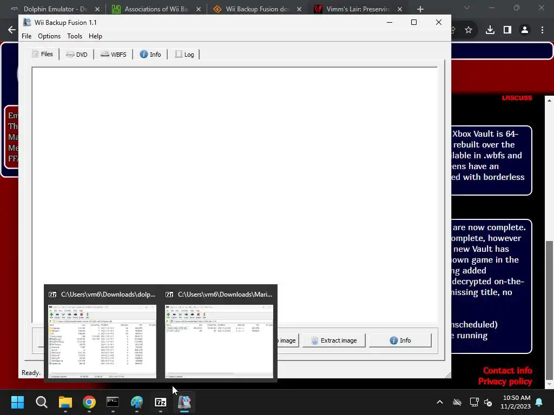The image size is (554, 415).
Task: Bookmark this page with the star icon
Action: [469, 30]
